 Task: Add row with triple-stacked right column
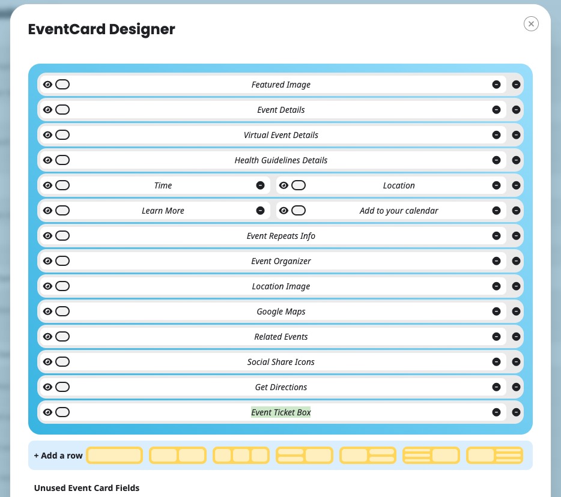(x=494, y=456)
